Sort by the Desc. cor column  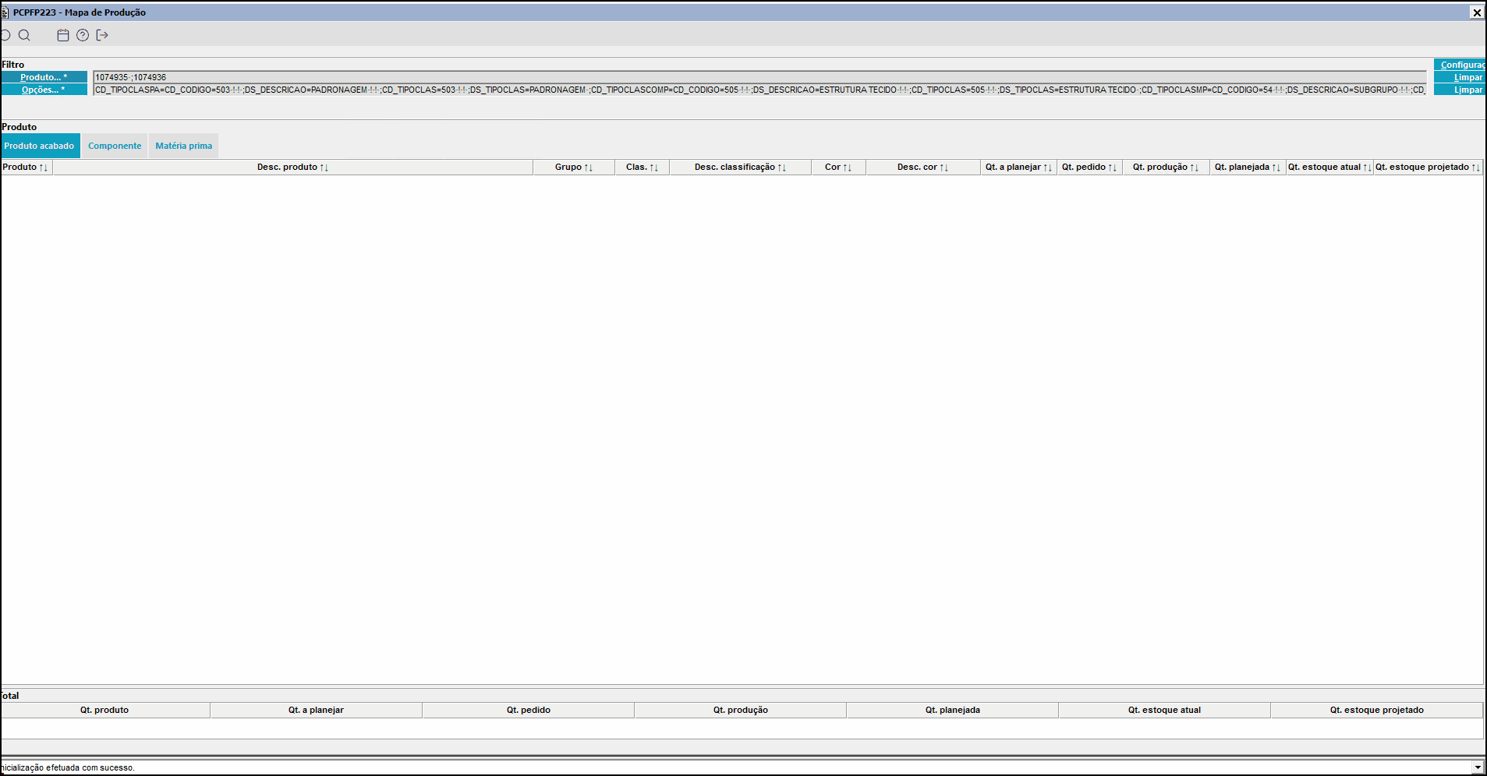(x=923, y=167)
